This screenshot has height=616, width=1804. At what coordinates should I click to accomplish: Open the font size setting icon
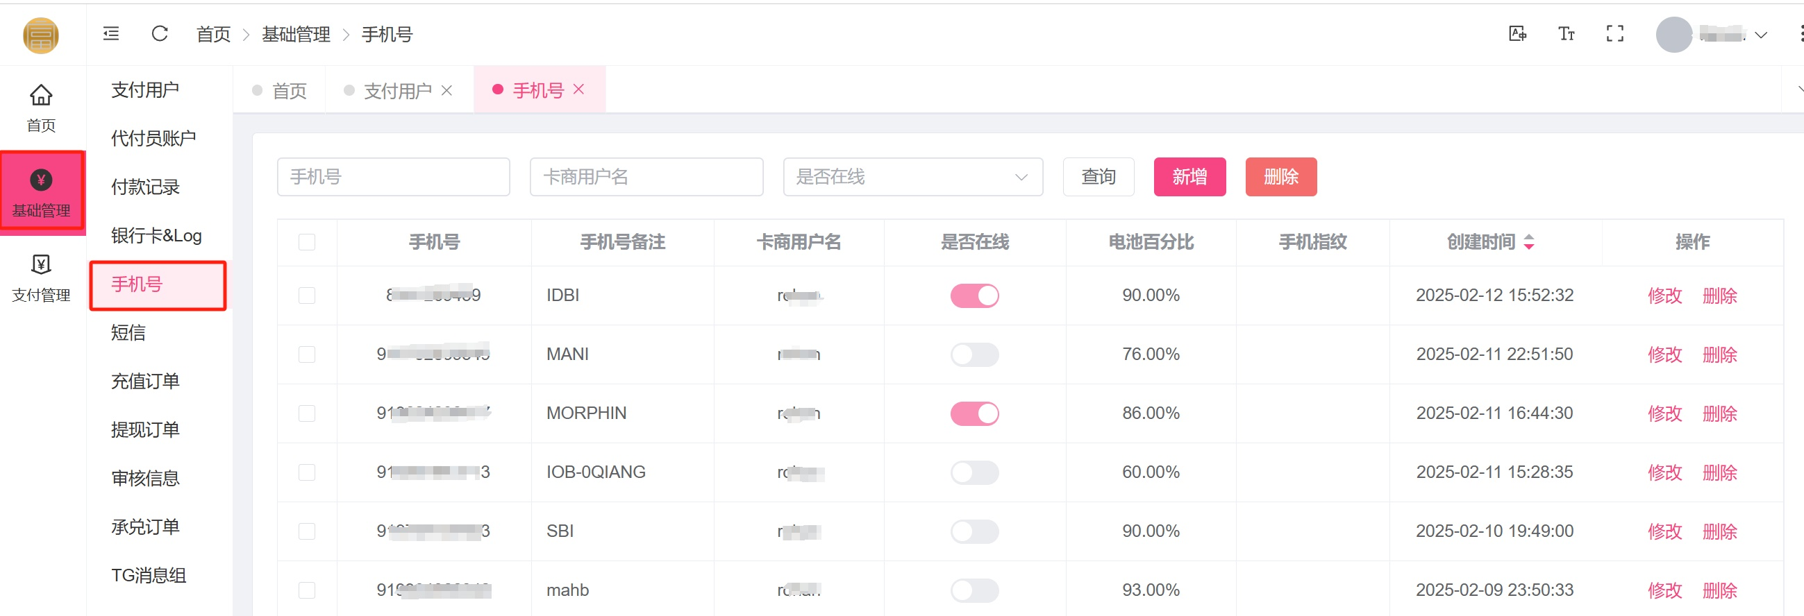[x=1566, y=33]
